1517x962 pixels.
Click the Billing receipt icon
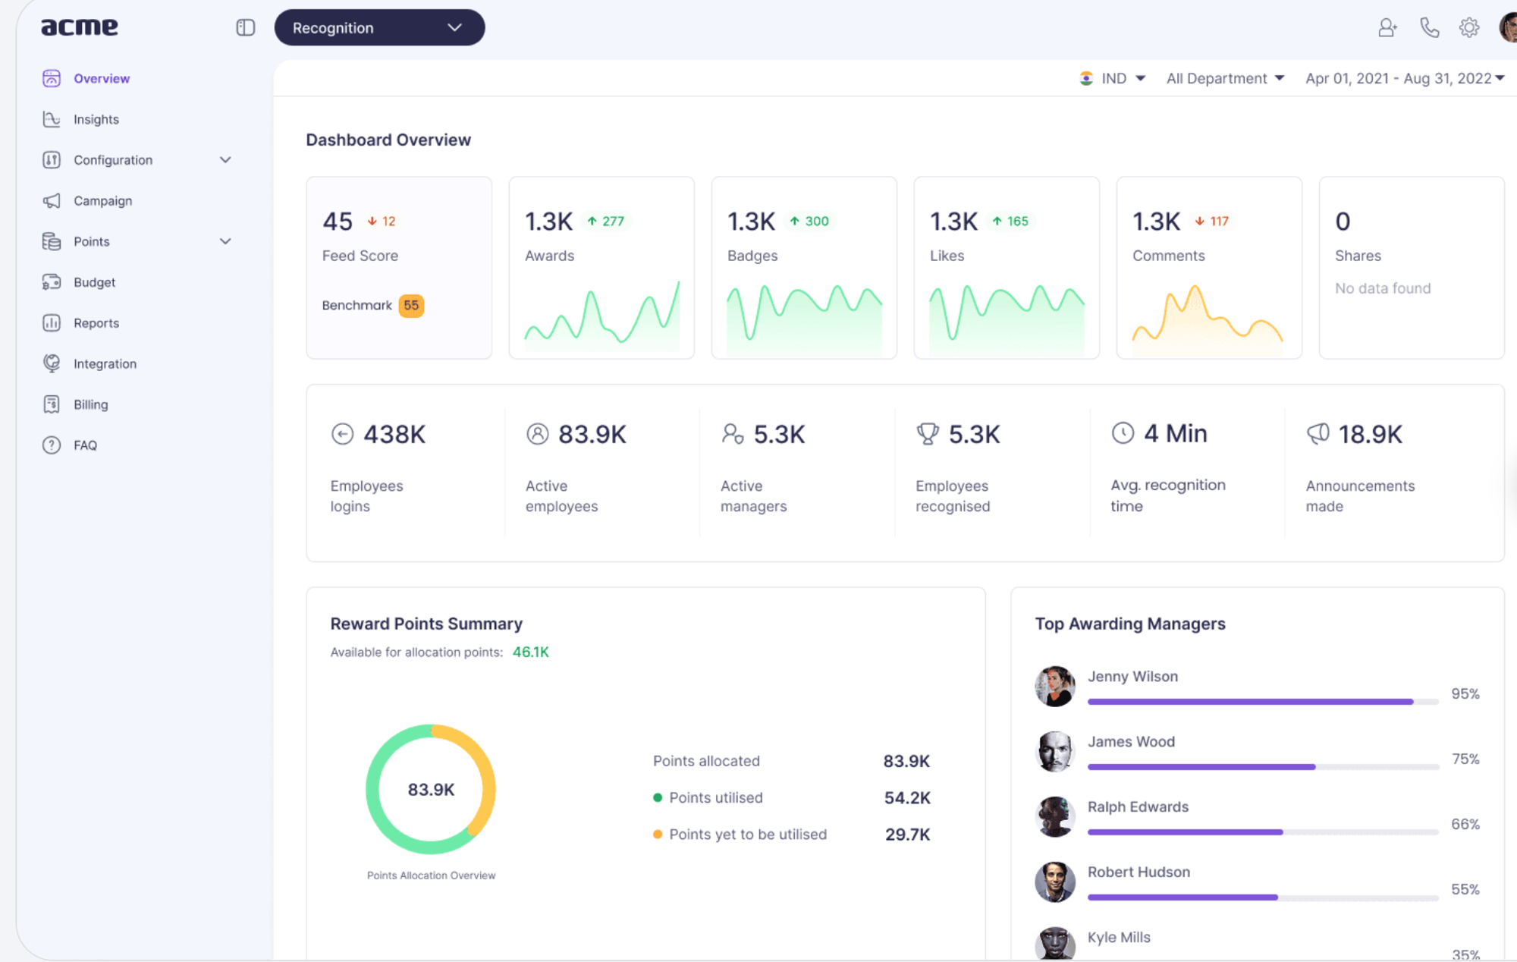(x=52, y=404)
